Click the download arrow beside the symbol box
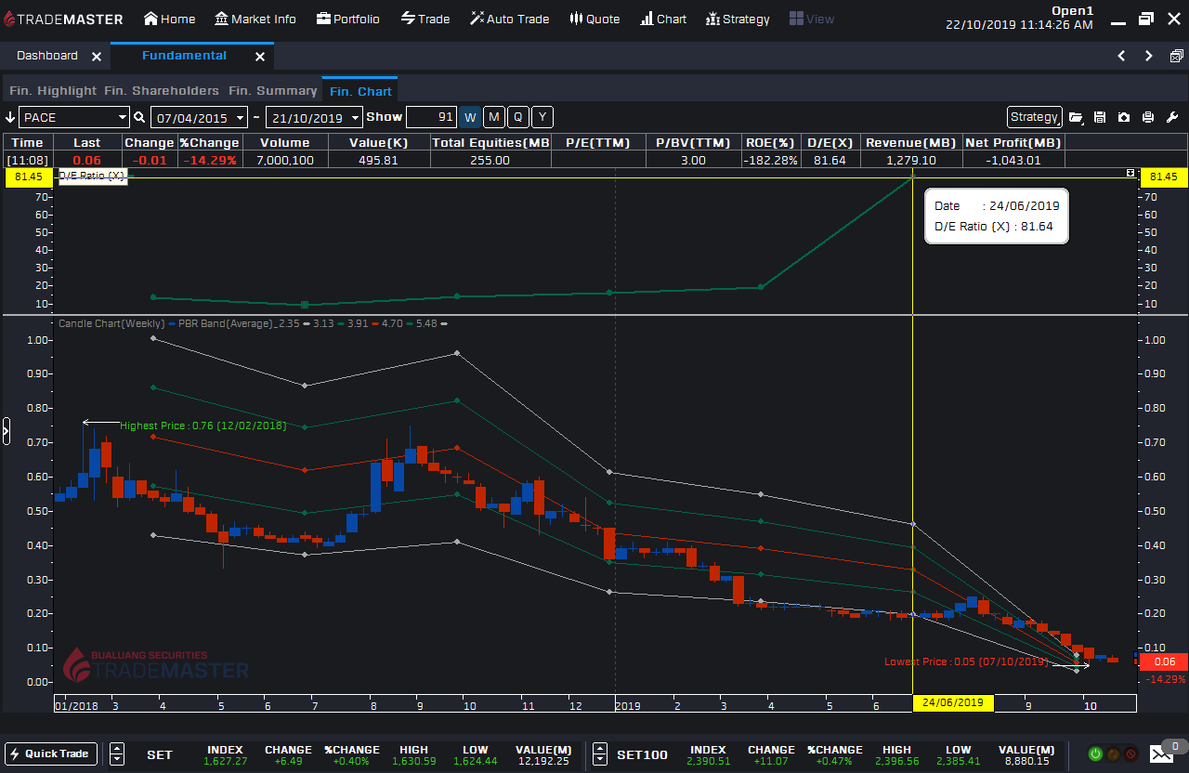1189x773 pixels. (9, 117)
